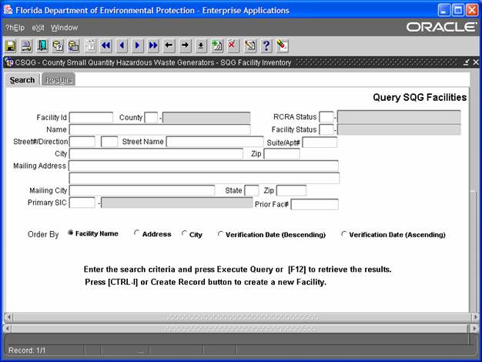Click the Record: 1/1 status text
Screen dimensions: 482x362
pyautogui.click(x=27, y=350)
